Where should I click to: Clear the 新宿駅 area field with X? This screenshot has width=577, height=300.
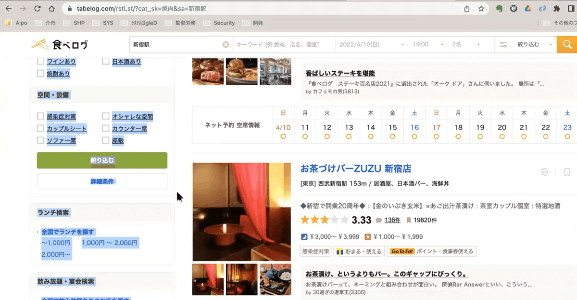(x=226, y=44)
